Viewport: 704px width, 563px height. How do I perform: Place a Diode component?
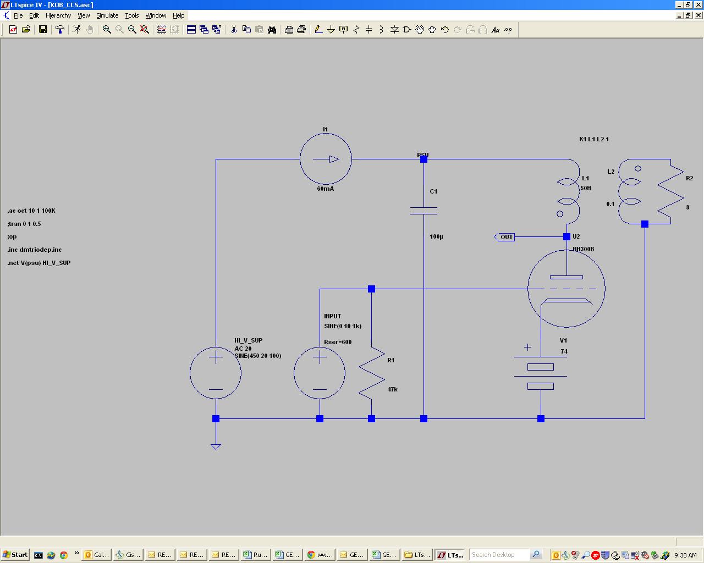pos(394,30)
